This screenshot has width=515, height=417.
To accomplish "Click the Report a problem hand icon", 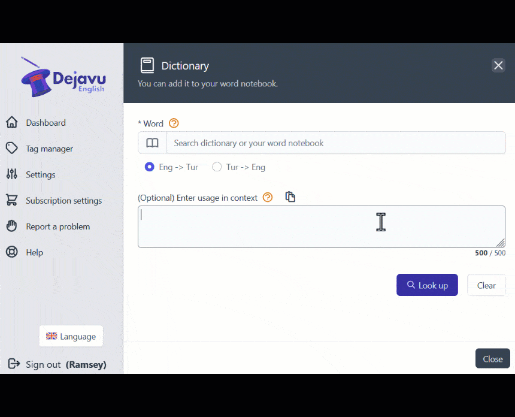I will [x=12, y=226].
